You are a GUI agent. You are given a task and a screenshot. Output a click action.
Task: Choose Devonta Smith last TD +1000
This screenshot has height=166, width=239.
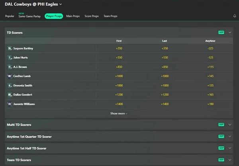coord(165,85)
